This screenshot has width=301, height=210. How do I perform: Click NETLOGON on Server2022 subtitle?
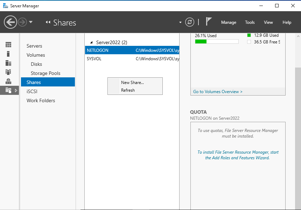click(215, 118)
